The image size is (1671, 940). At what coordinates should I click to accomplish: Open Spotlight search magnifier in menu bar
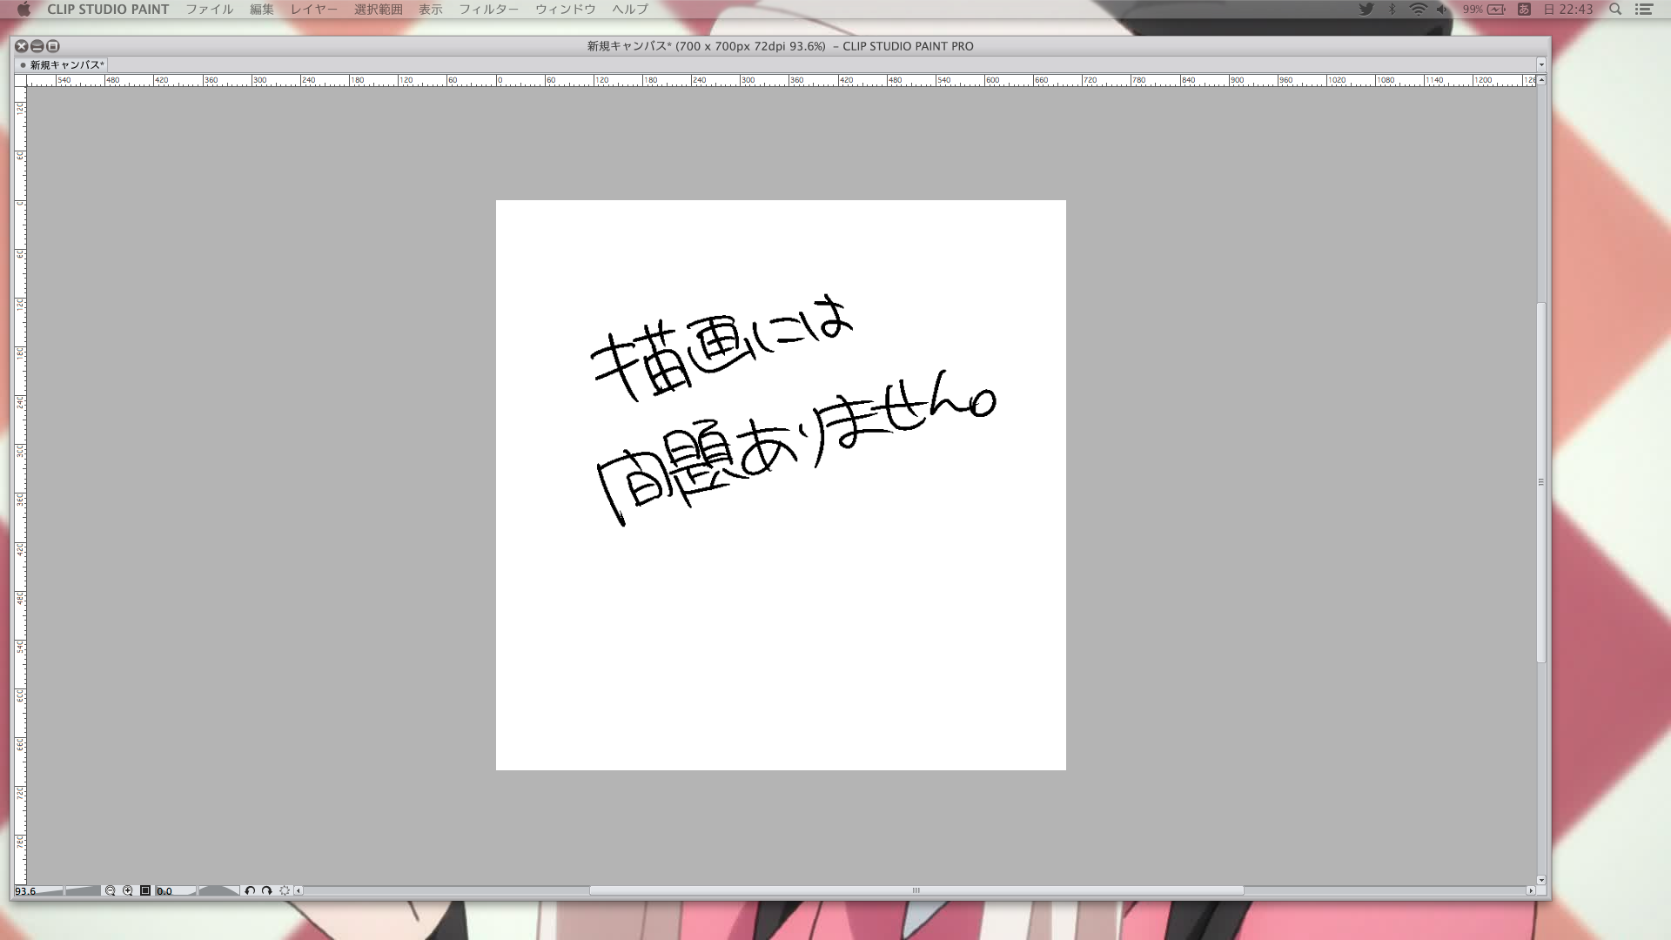(x=1615, y=10)
